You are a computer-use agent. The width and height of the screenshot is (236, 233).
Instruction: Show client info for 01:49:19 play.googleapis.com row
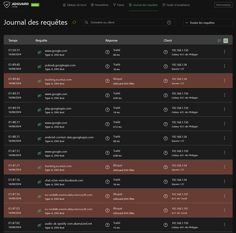click(166, 110)
